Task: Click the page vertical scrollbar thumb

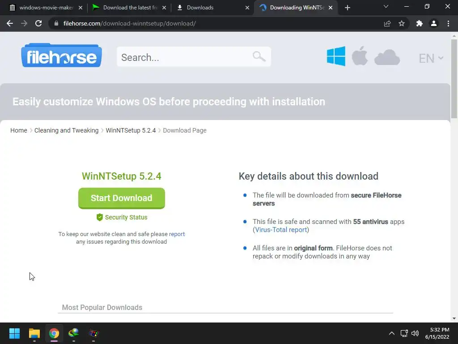Action: click(x=454, y=78)
